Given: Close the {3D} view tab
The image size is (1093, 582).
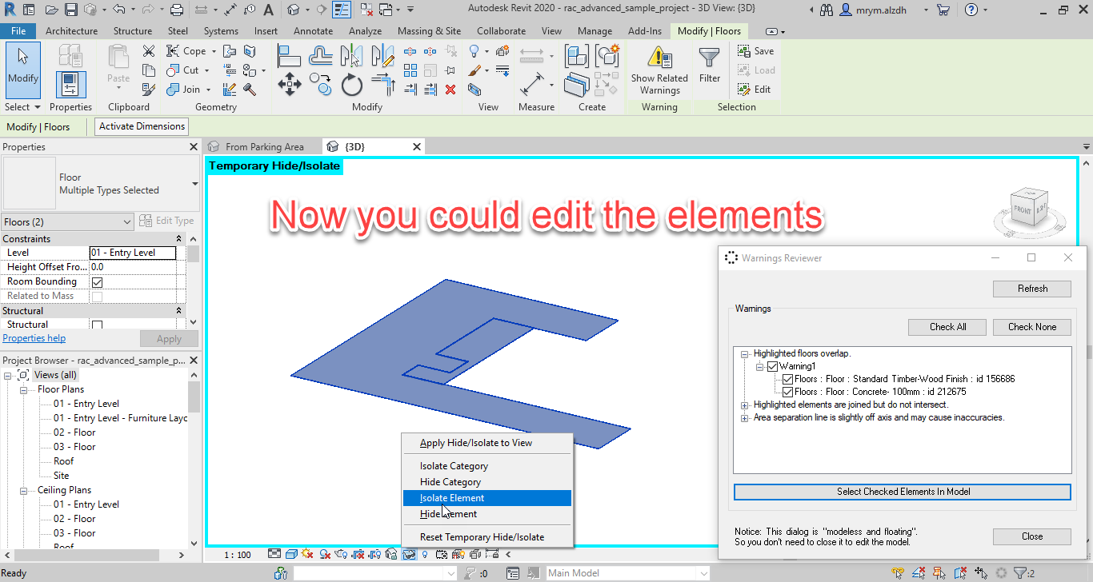Looking at the screenshot, I should (x=417, y=147).
